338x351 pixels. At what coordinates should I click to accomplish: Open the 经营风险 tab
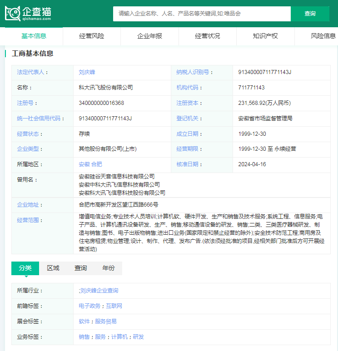(x=91, y=36)
